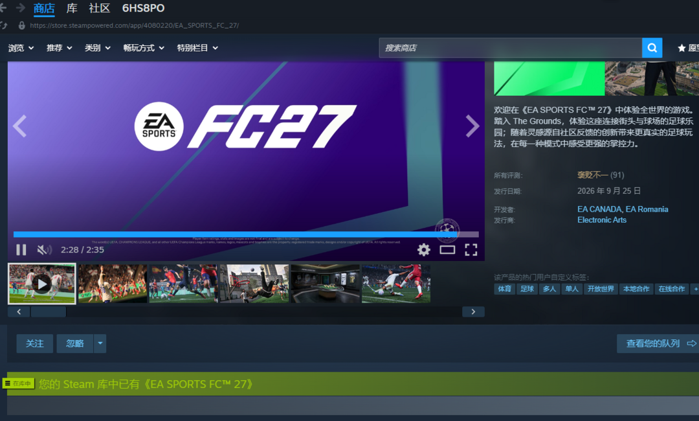
Task: Open the 6HS8PO profile tab
Action: [143, 8]
